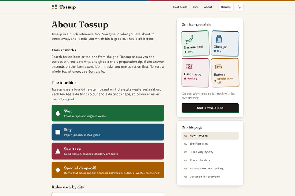The image size is (295, 196).
Task: Click the Wet tag on Banana peel
Action: 188,51
